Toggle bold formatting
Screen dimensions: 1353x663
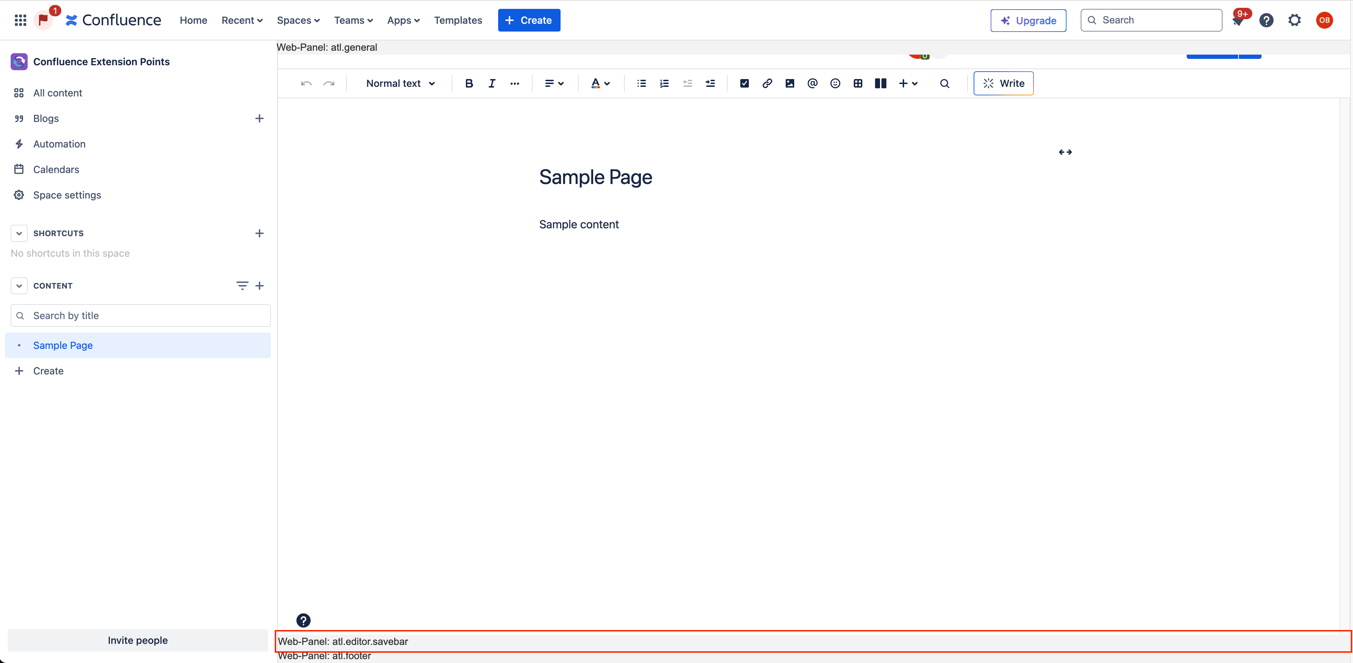tap(469, 84)
